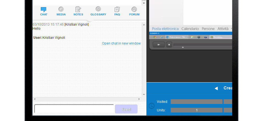
Task: Click the player's stop button
Action: click(169, 45)
